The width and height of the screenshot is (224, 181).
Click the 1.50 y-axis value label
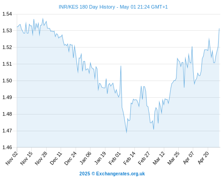7,81
